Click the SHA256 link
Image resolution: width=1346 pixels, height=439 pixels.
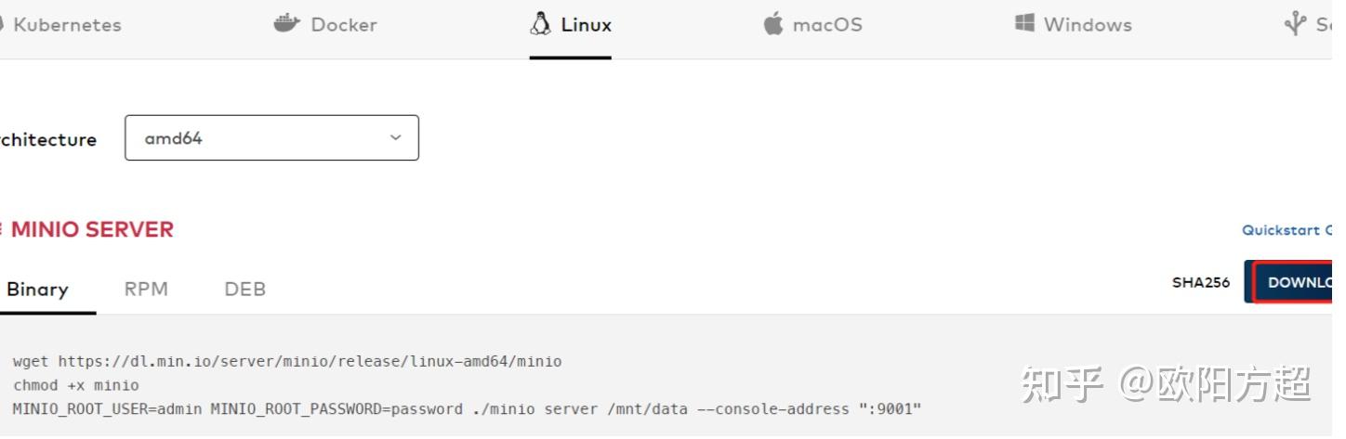click(1200, 283)
